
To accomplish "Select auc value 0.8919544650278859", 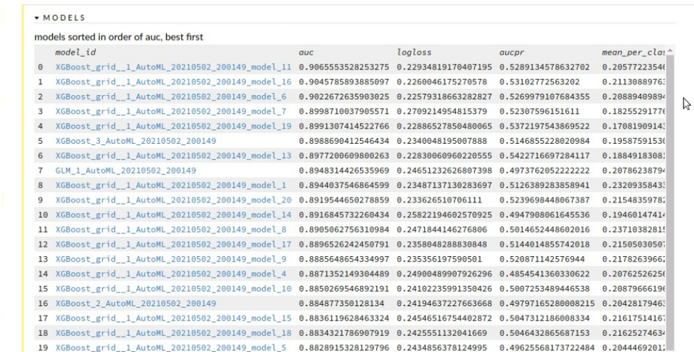I will [344, 200].
